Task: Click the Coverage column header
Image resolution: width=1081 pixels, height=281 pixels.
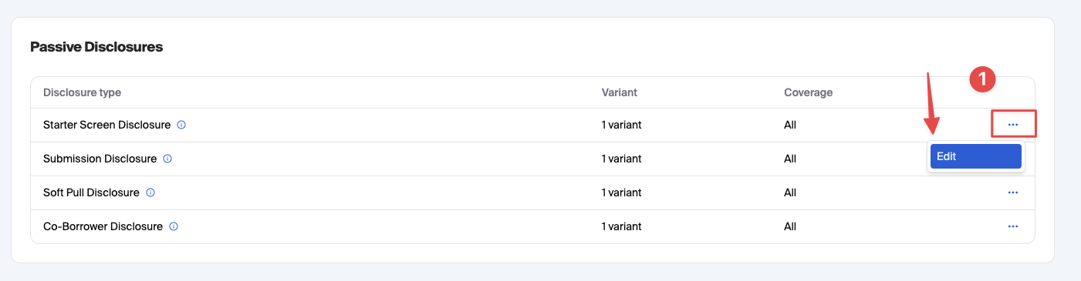Action: click(x=808, y=92)
